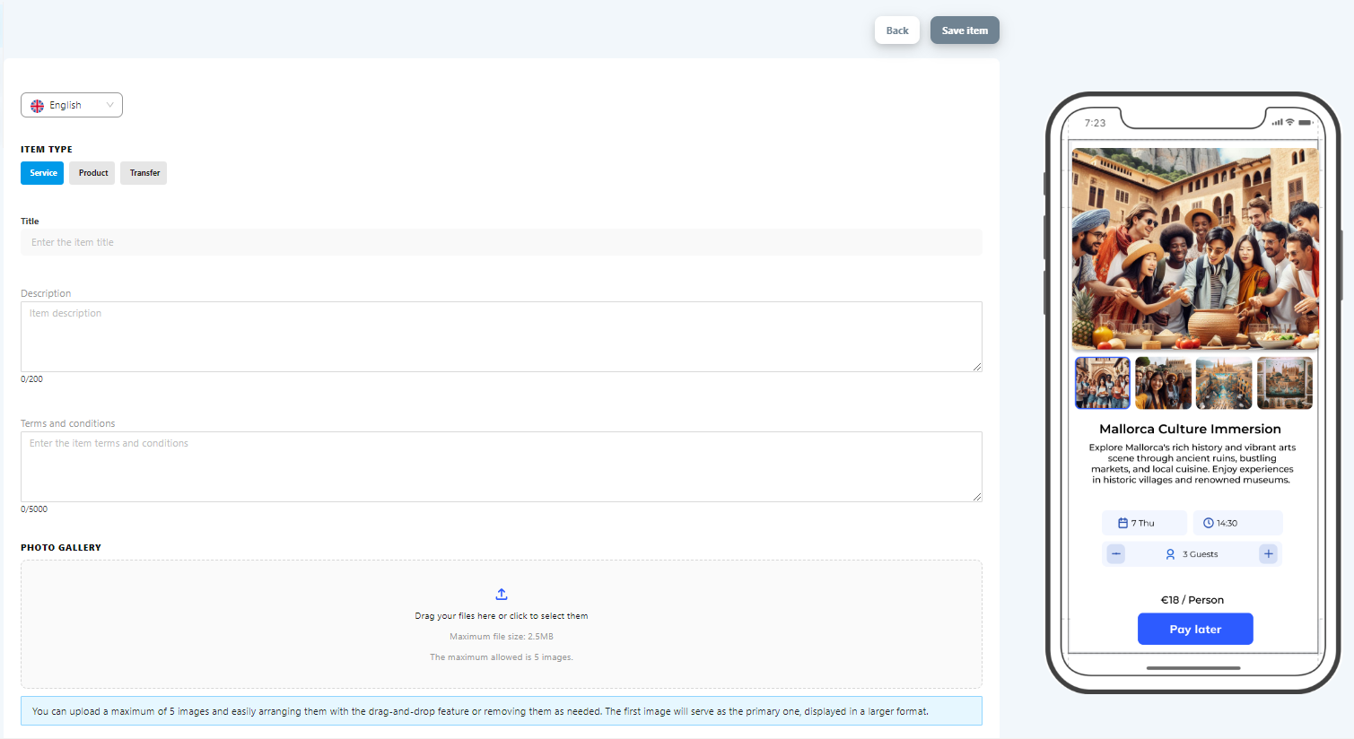Click the battery icon in phone status bar
The height and width of the screenshot is (739, 1354).
(1306, 122)
